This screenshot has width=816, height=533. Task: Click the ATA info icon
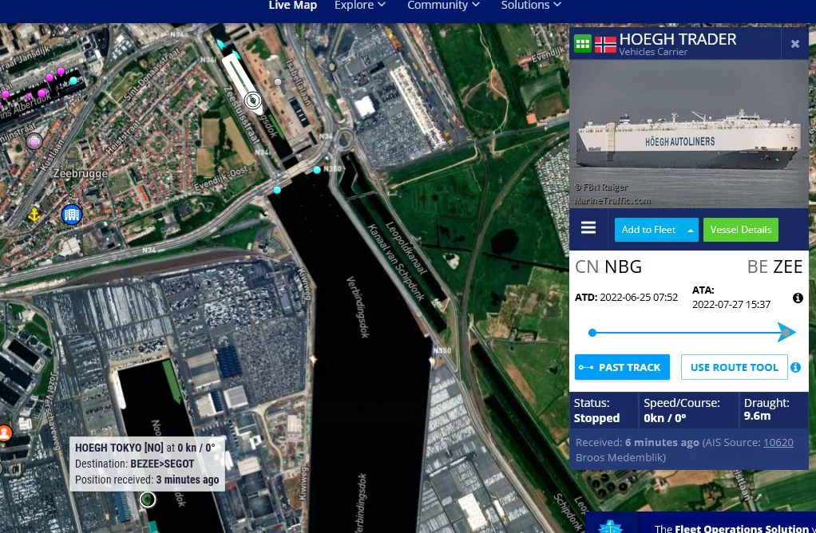tap(798, 298)
